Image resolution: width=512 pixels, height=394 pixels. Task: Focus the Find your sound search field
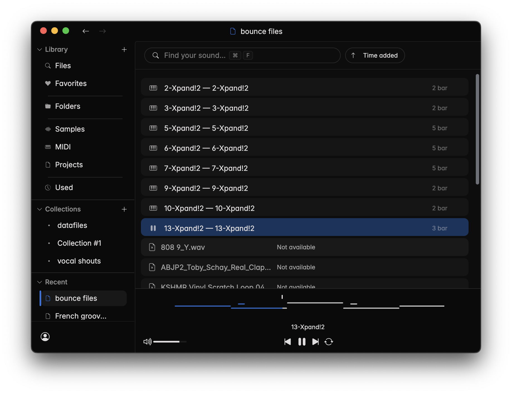click(x=242, y=55)
